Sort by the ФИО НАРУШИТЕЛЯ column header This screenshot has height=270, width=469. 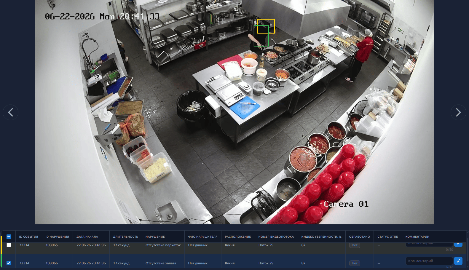pos(203,237)
